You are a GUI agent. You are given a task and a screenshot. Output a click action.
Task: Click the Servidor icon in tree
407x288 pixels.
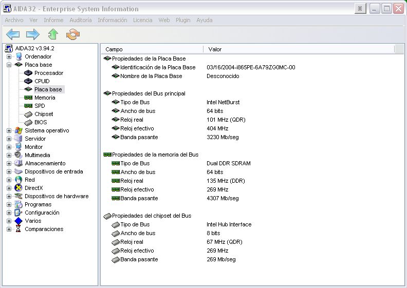click(18, 139)
